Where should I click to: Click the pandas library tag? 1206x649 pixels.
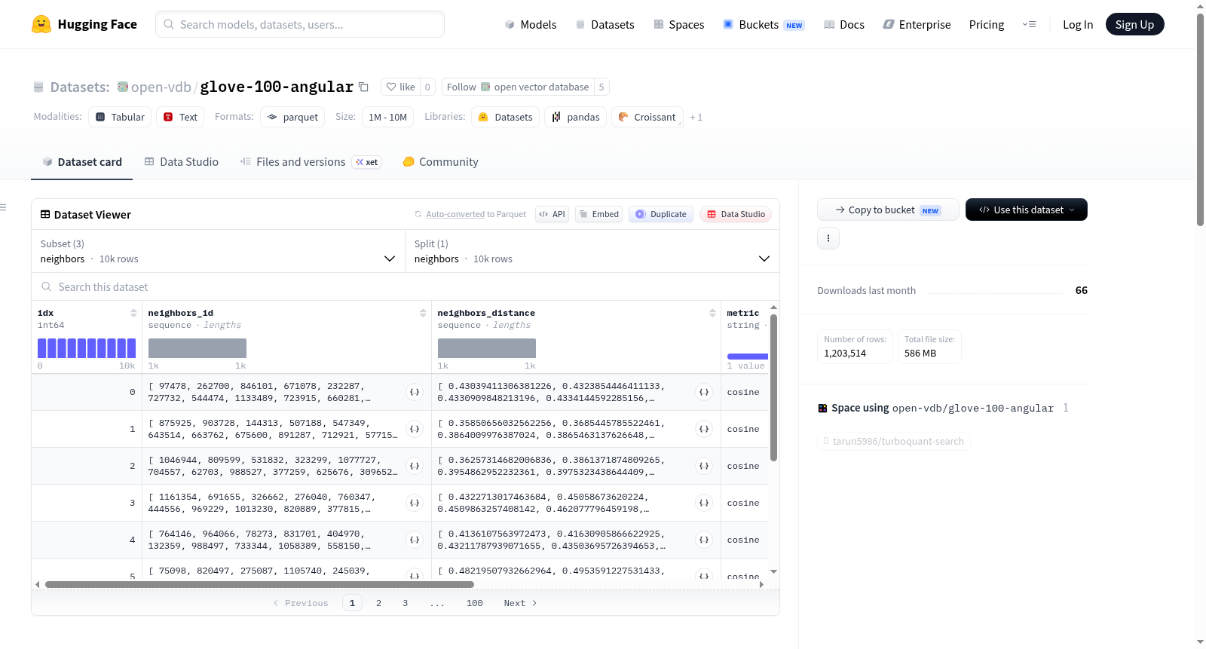[x=576, y=118]
